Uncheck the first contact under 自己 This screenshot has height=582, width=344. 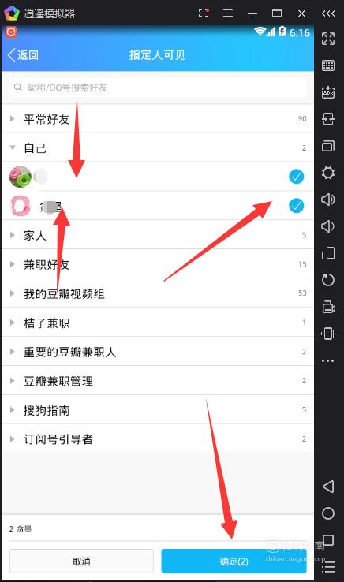[296, 177]
